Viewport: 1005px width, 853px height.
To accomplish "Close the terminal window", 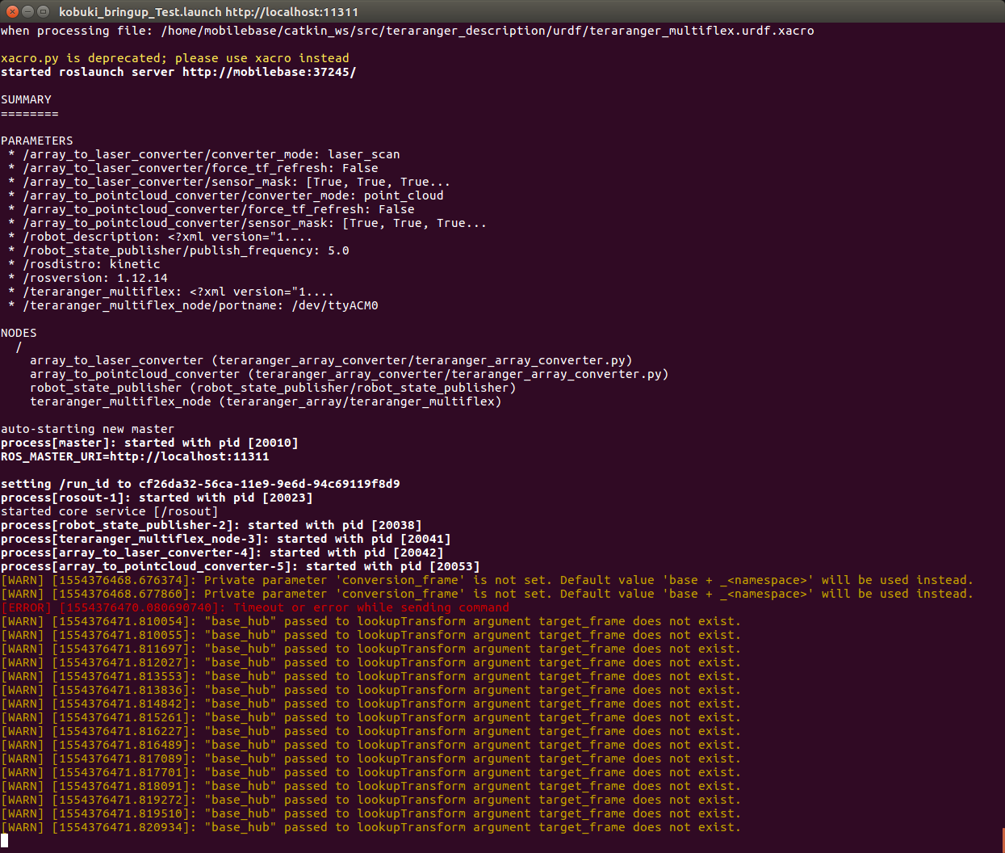I will coord(12,11).
